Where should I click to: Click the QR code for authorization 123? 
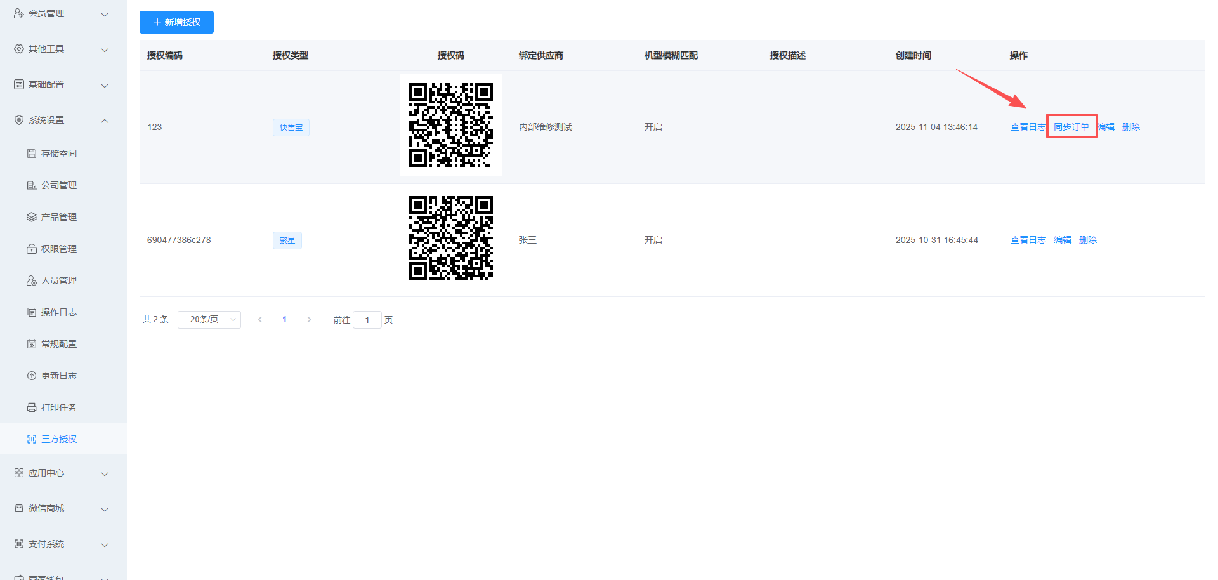(451, 125)
